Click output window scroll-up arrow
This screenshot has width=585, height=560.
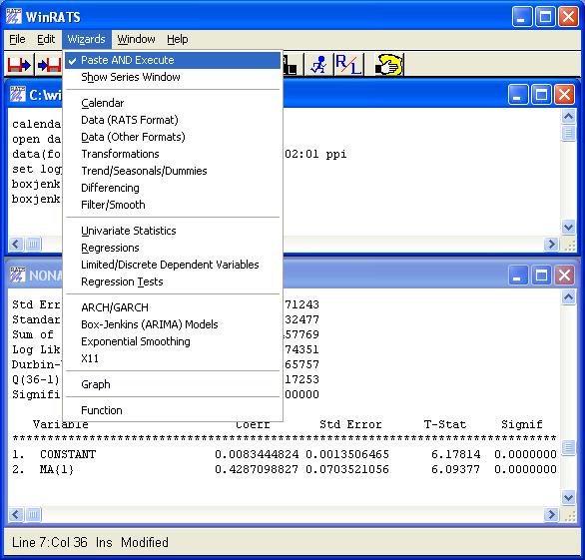point(568,297)
